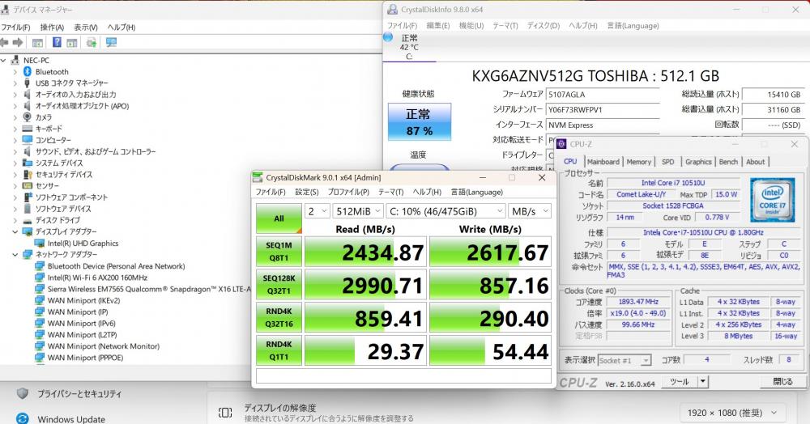Run the SEQ128K Q32T1 test
810x424 pixels.
(x=279, y=285)
